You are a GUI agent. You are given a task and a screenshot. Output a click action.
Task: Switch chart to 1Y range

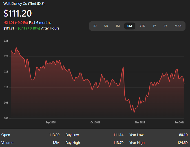click(x=154, y=26)
